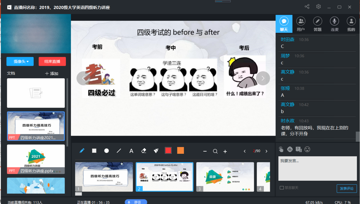Click username 周梦 in chat

(285, 56)
